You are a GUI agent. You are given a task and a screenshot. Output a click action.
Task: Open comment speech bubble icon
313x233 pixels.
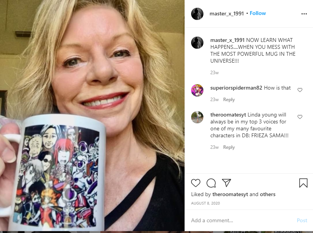click(x=211, y=183)
